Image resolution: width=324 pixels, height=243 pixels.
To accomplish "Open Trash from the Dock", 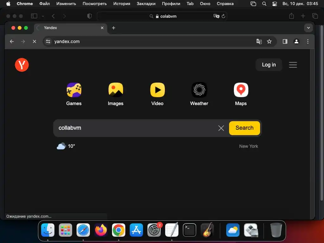I will (x=276, y=230).
